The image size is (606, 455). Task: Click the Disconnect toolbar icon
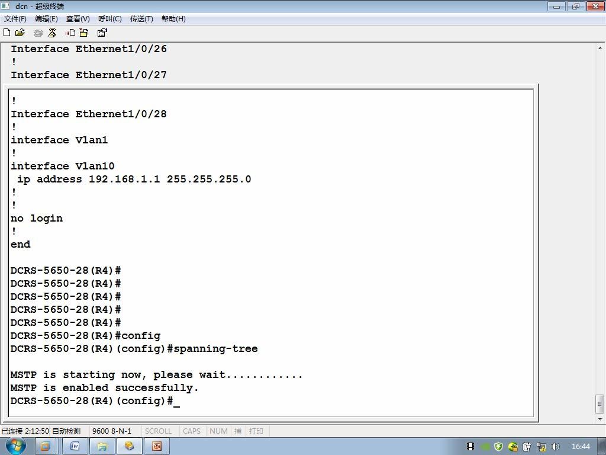pos(52,33)
